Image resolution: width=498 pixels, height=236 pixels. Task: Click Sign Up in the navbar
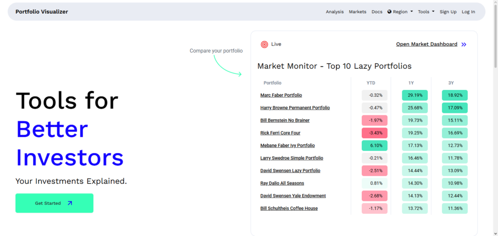(x=448, y=12)
